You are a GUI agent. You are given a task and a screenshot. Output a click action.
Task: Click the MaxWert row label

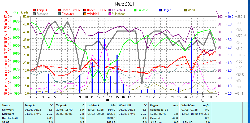(x=8, y=114)
